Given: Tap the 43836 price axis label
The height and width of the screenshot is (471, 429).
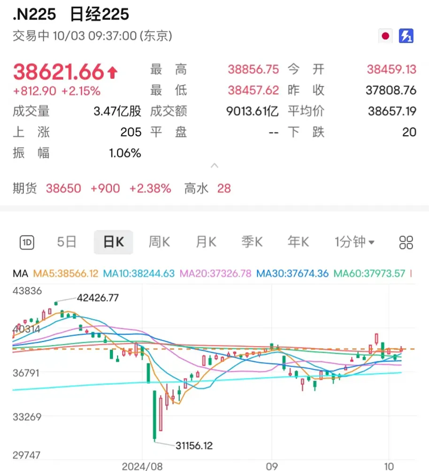Looking at the screenshot, I should click(27, 291).
